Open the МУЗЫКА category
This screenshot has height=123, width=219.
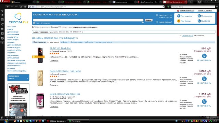coord(11,42)
